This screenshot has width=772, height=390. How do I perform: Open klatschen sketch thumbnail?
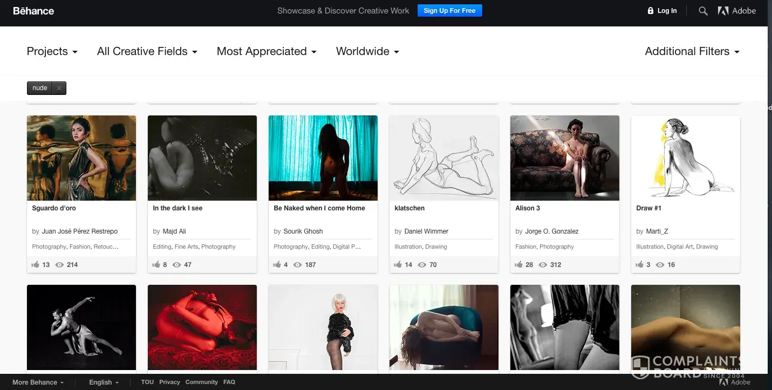[444, 158]
